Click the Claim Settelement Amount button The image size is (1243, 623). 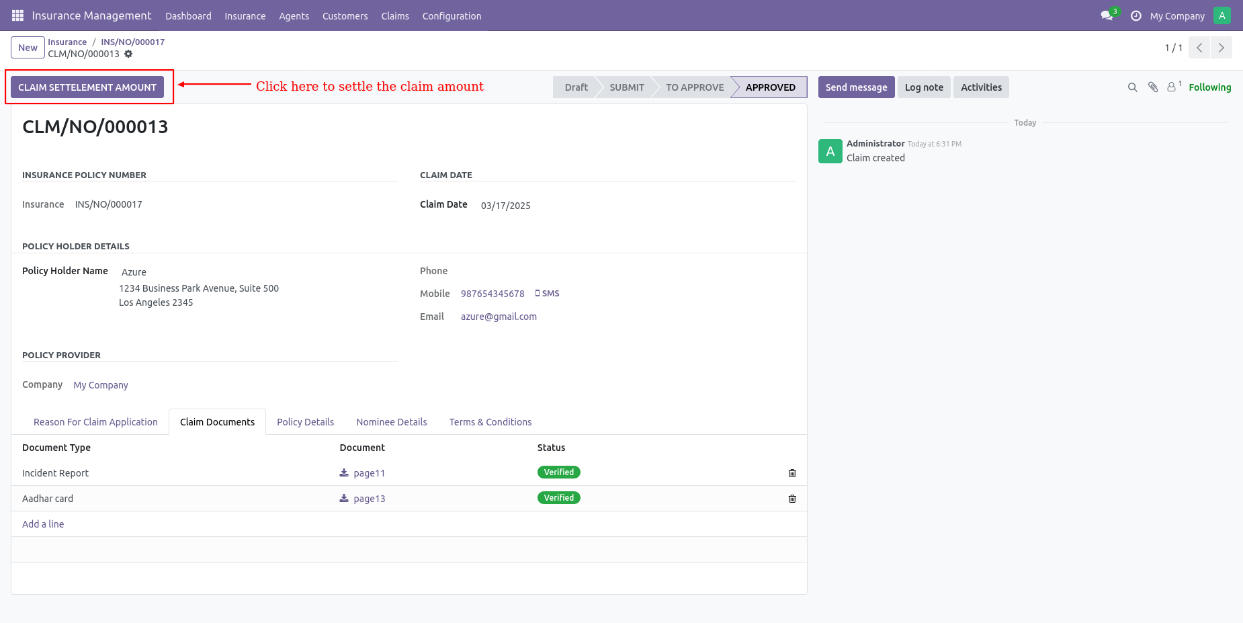(87, 87)
